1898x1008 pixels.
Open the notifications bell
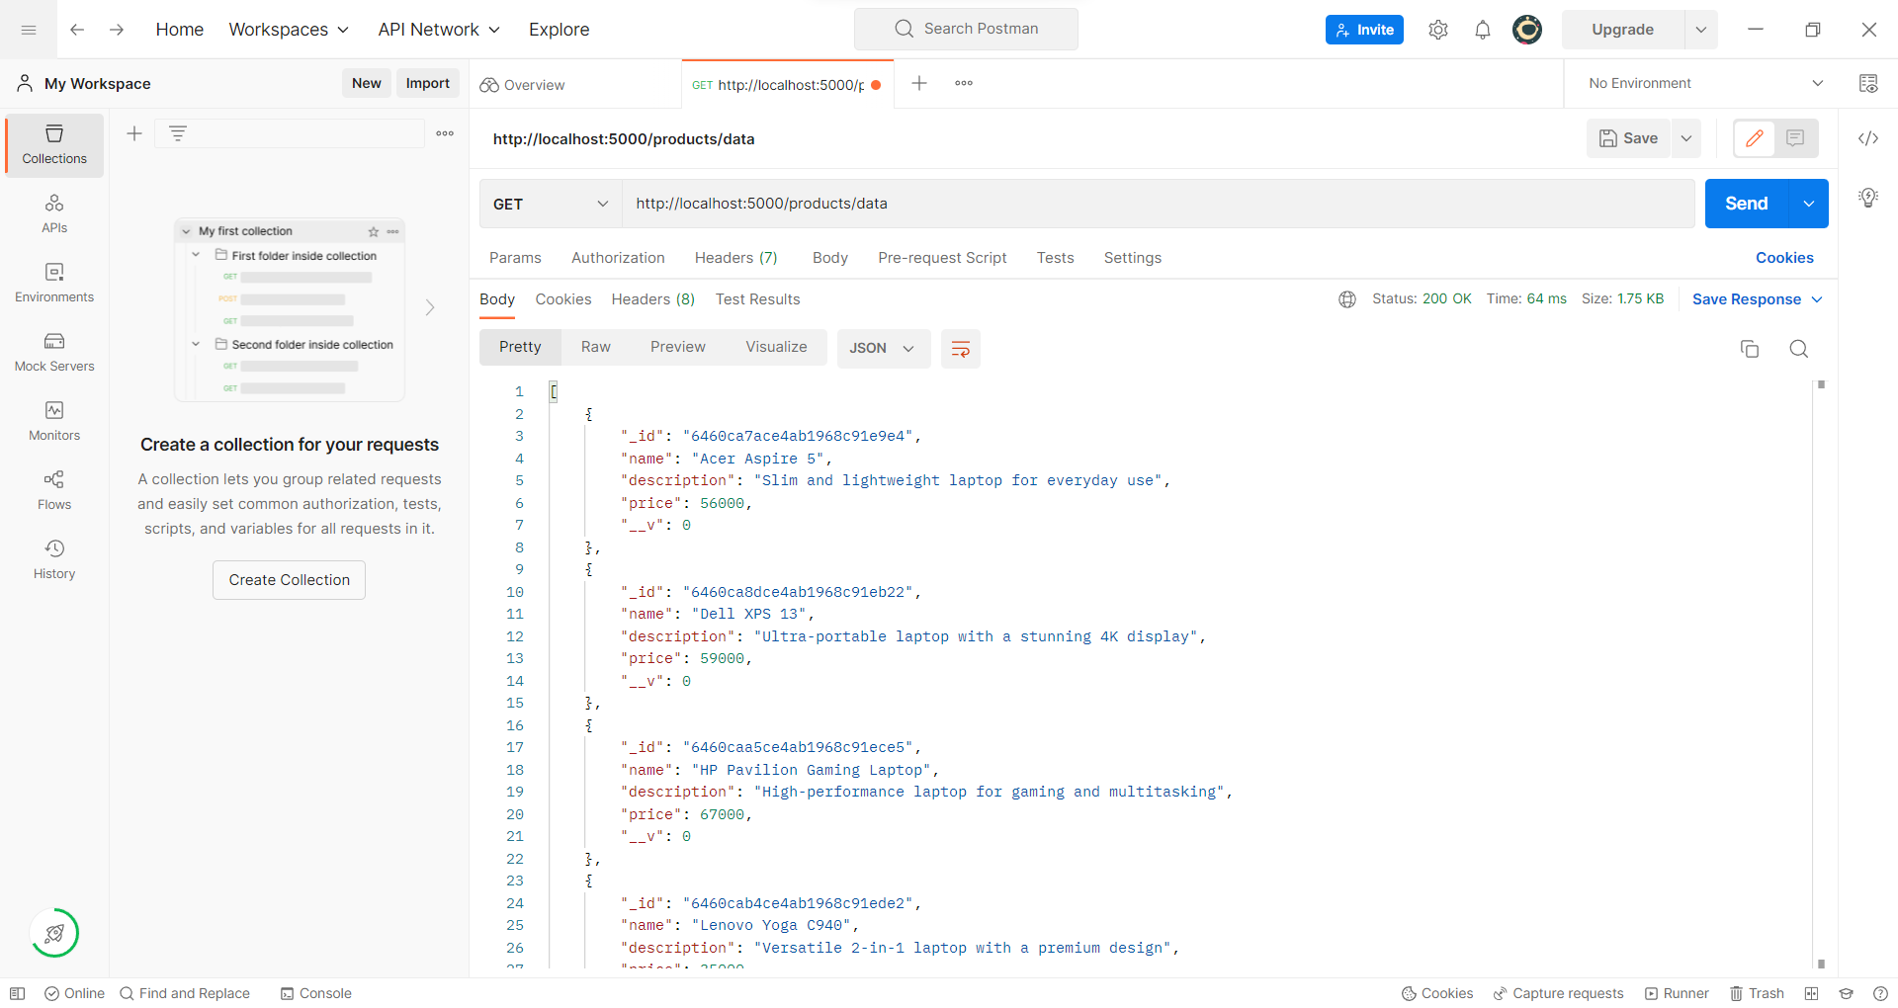click(x=1483, y=30)
